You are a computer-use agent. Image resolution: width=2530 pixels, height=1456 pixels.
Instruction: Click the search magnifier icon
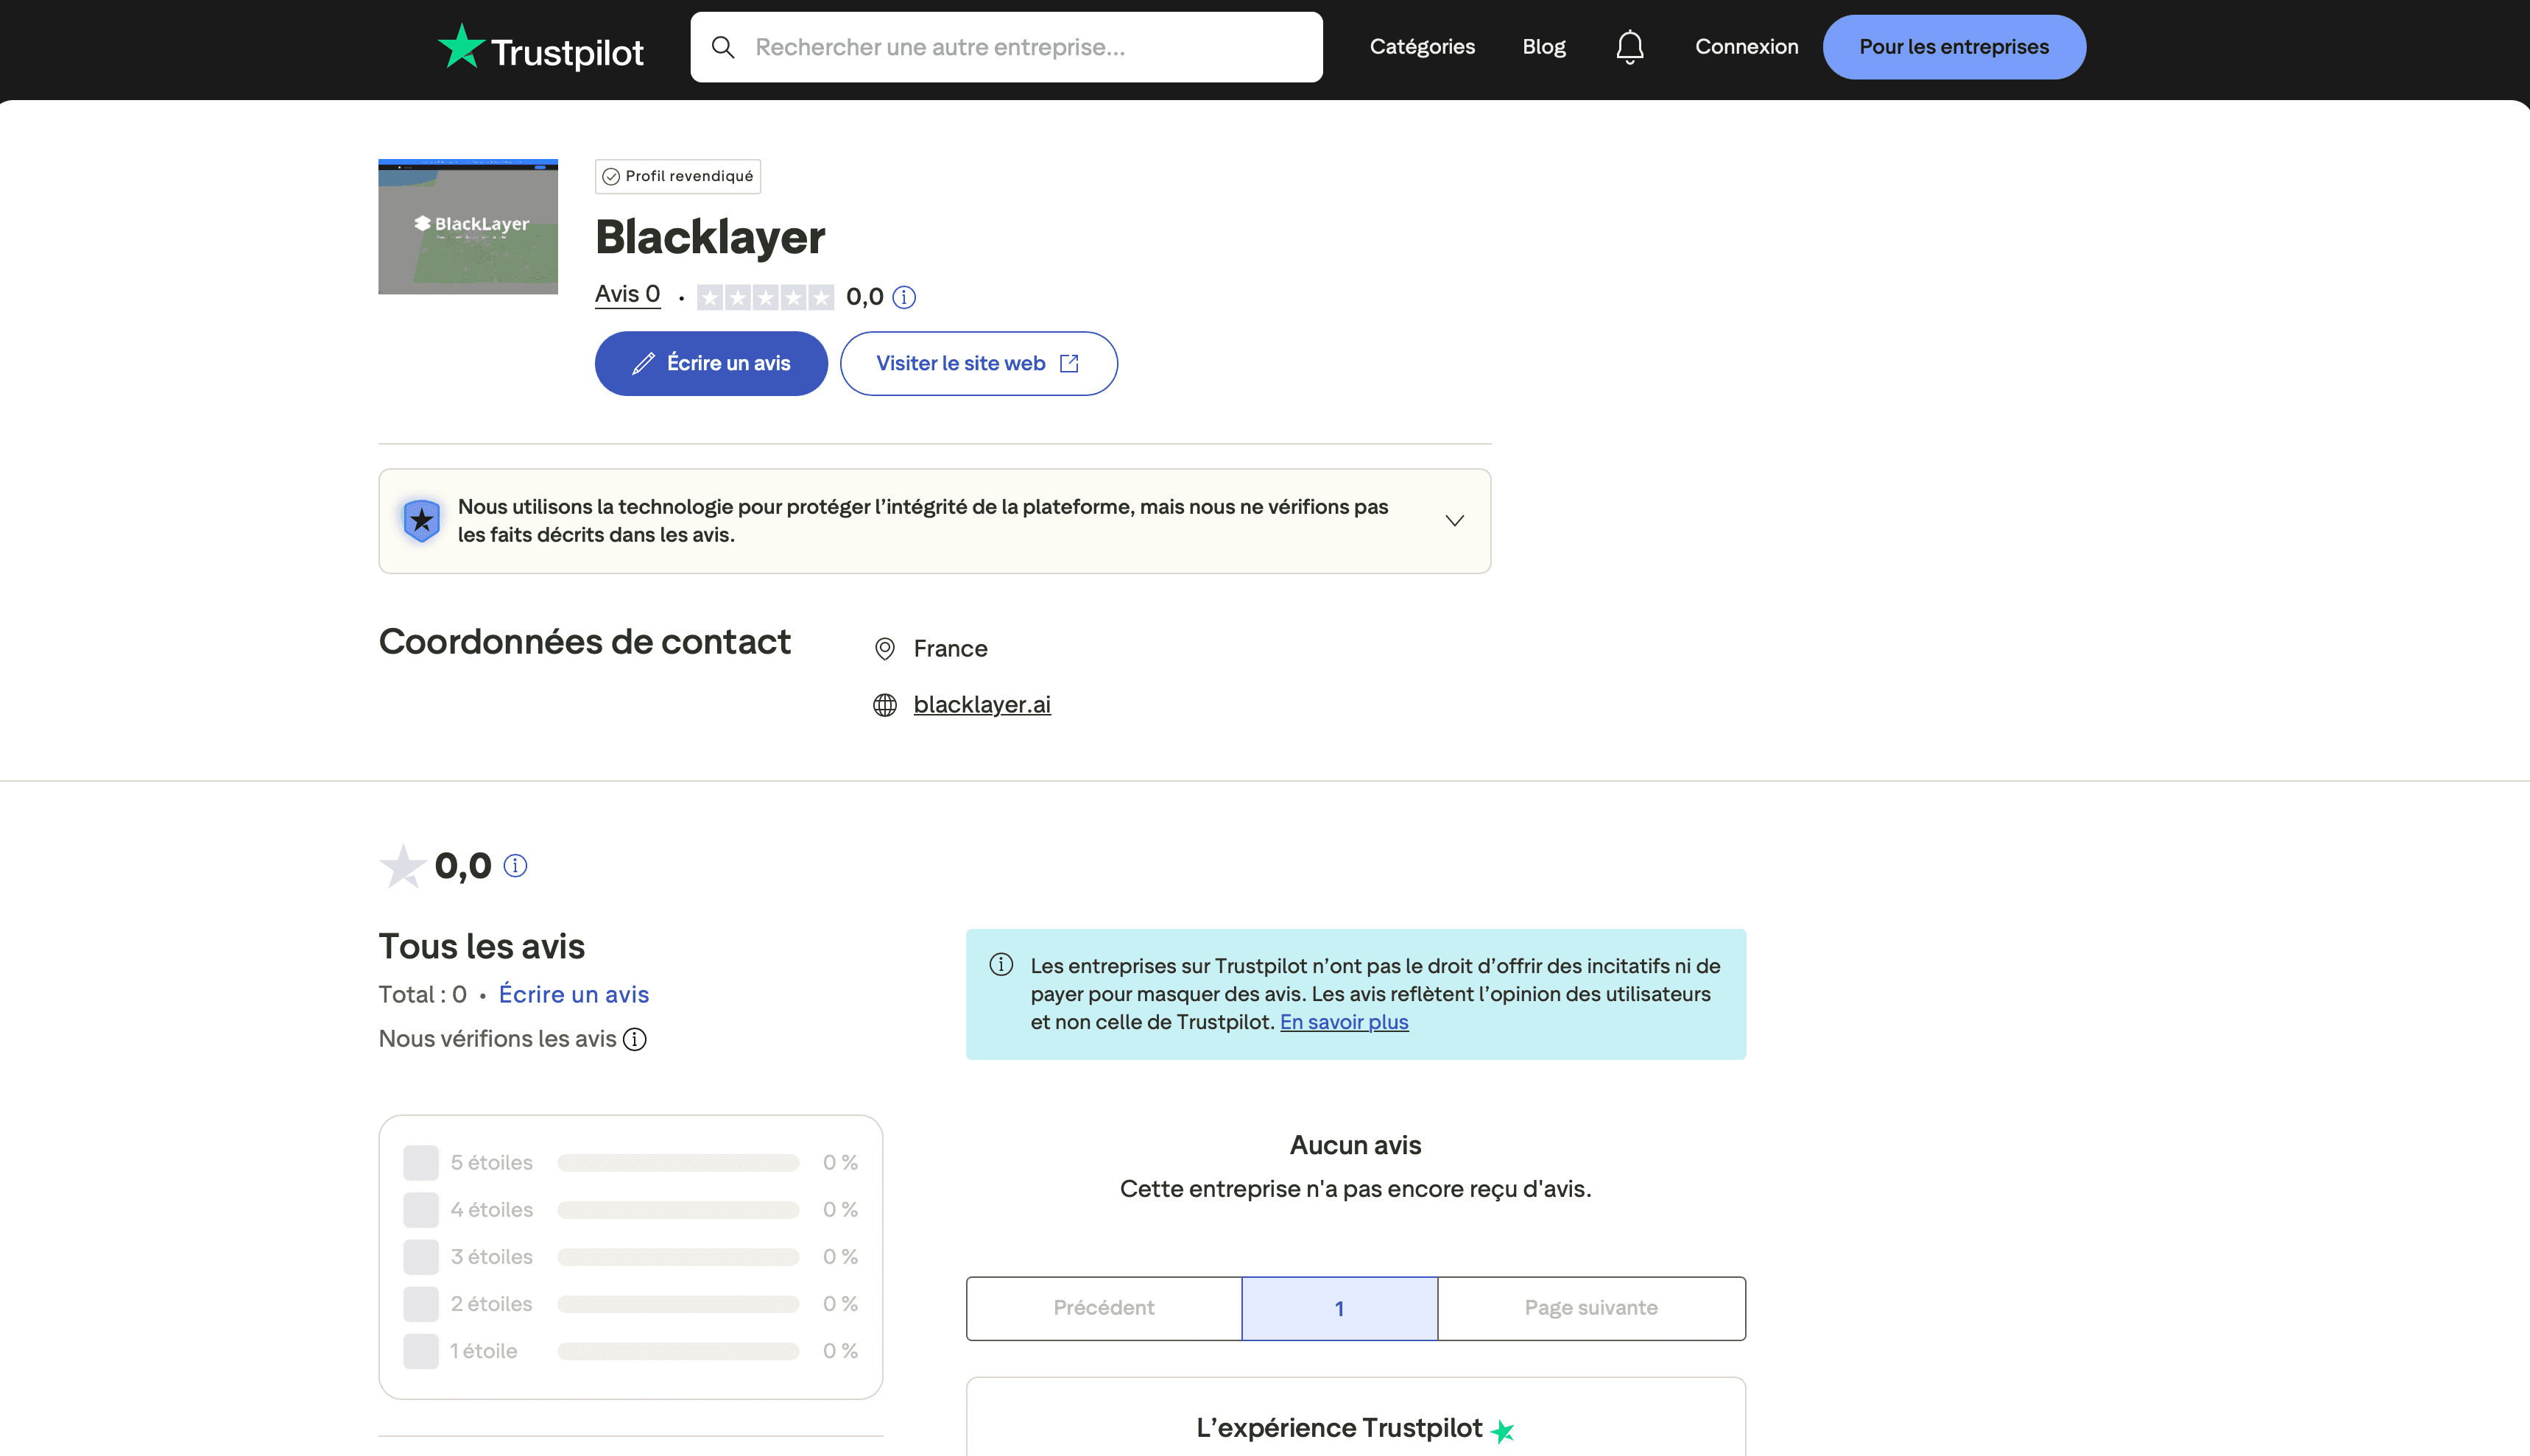pos(723,46)
